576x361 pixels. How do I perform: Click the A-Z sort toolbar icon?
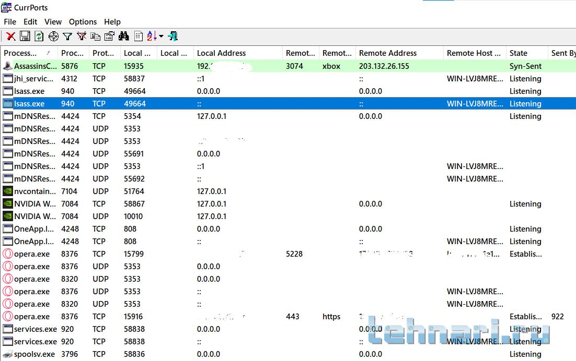coord(152,36)
